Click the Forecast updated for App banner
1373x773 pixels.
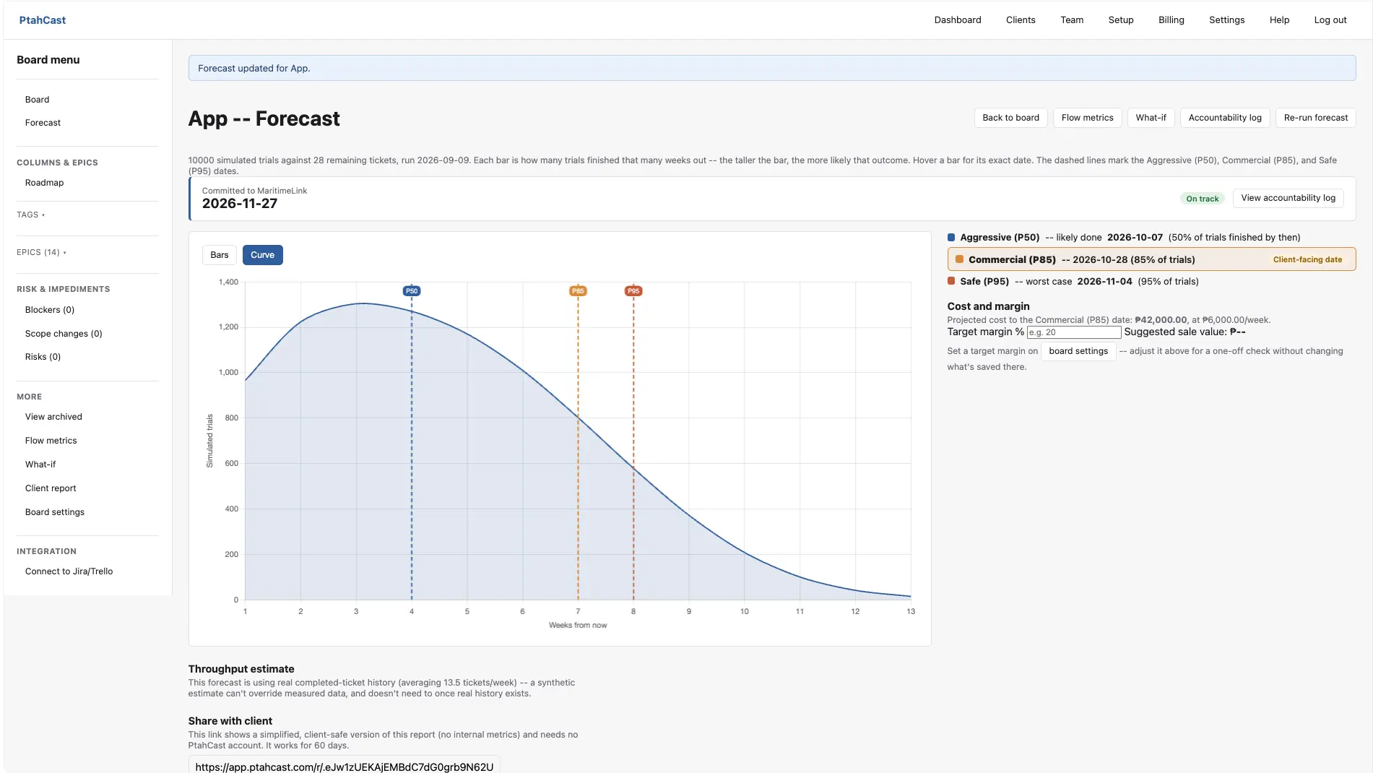tap(771, 69)
